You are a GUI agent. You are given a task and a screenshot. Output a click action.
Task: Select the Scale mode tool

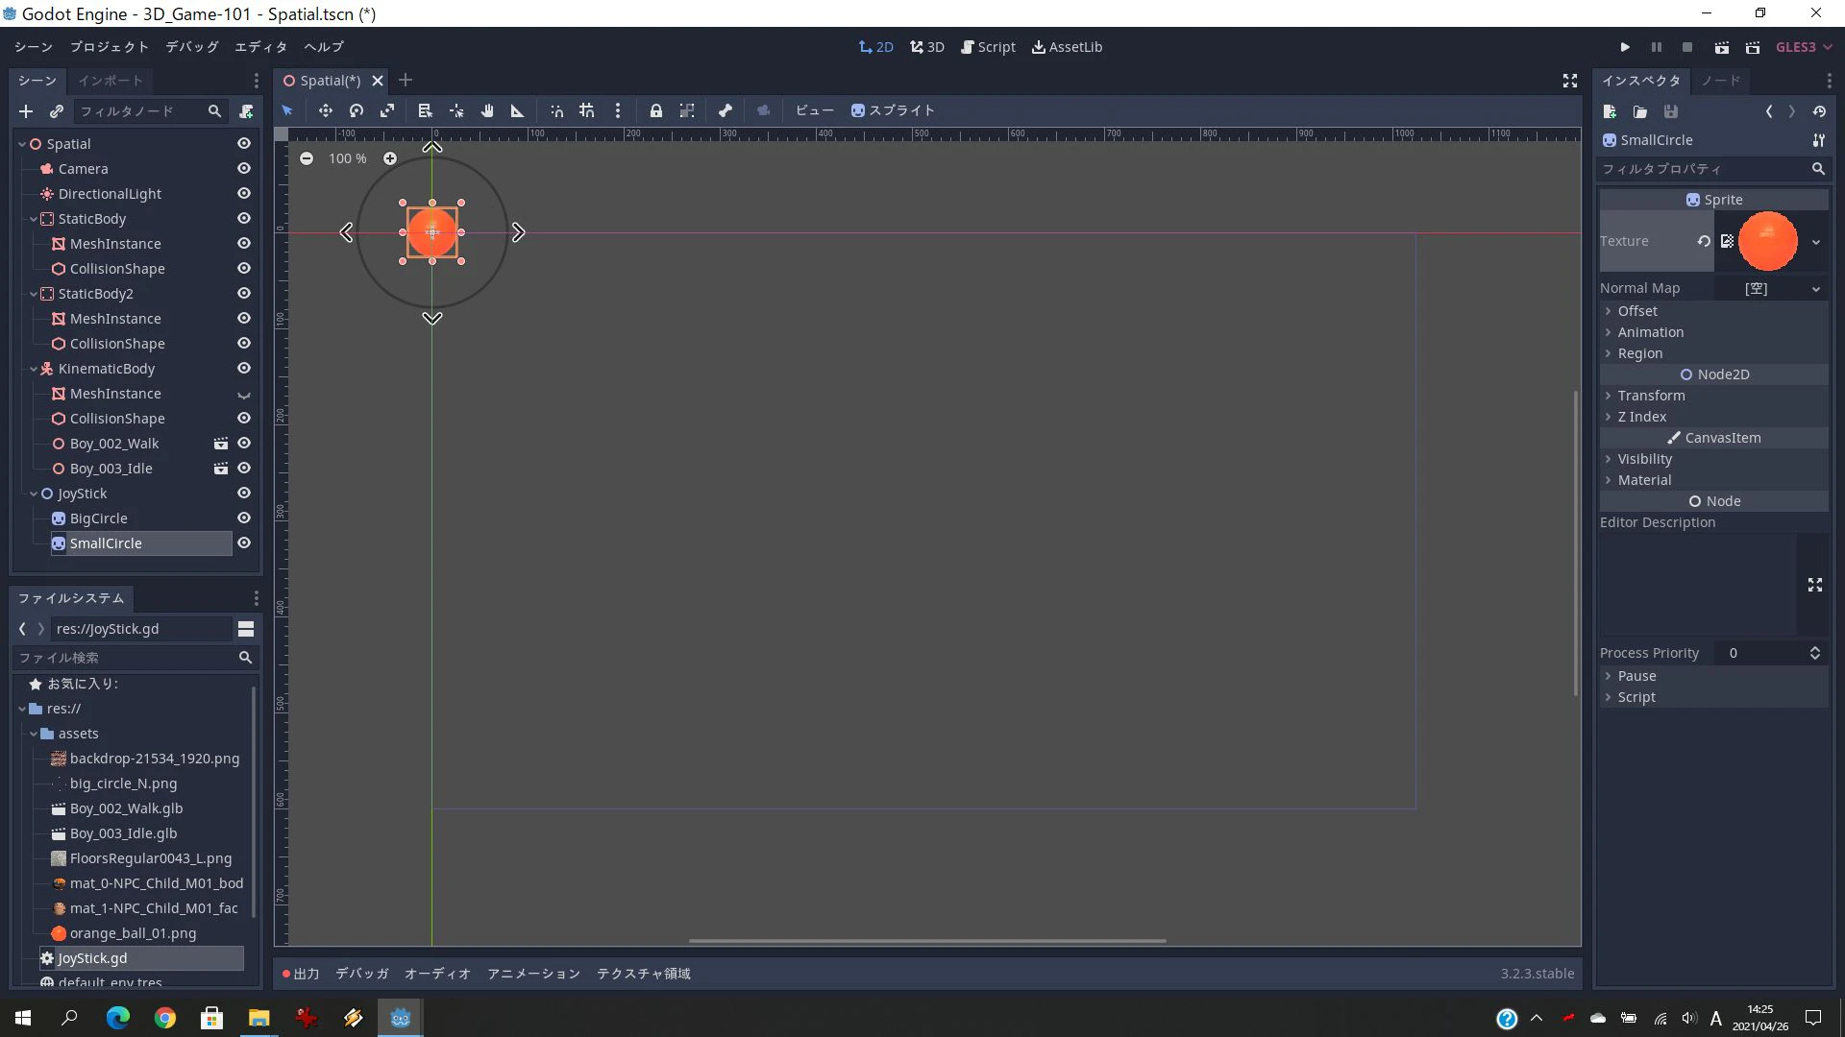pyautogui.click(x=387, y=110)
